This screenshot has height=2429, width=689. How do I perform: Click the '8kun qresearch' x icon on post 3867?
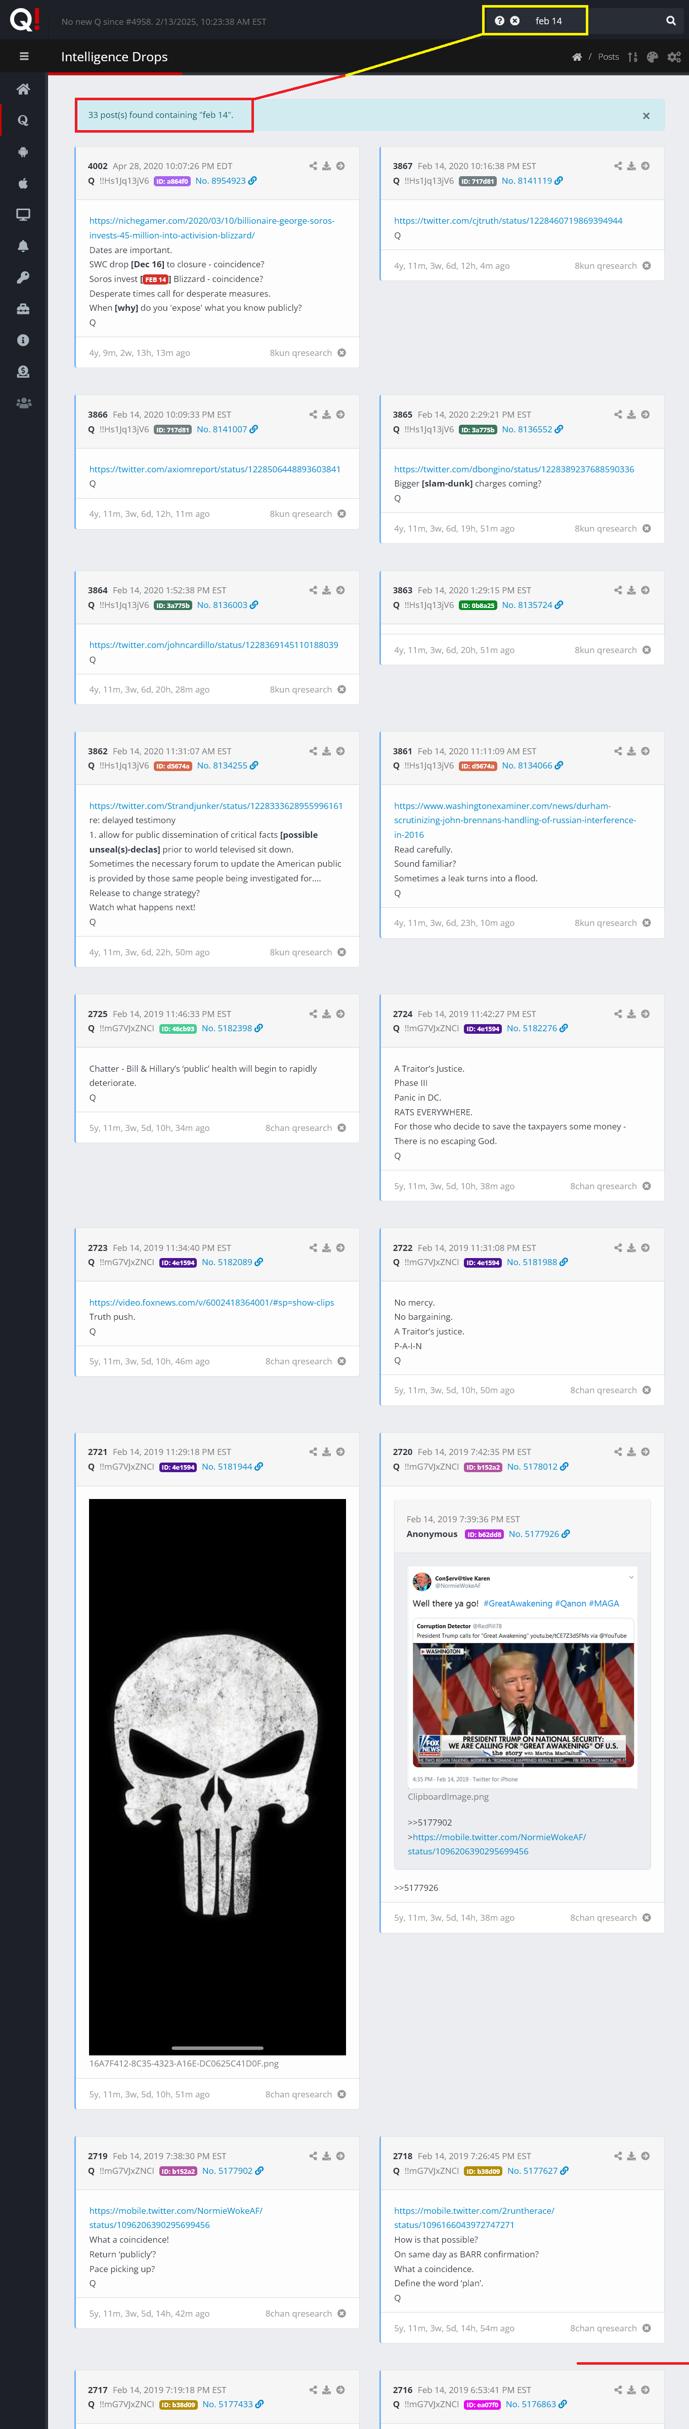tap(647, 266)
